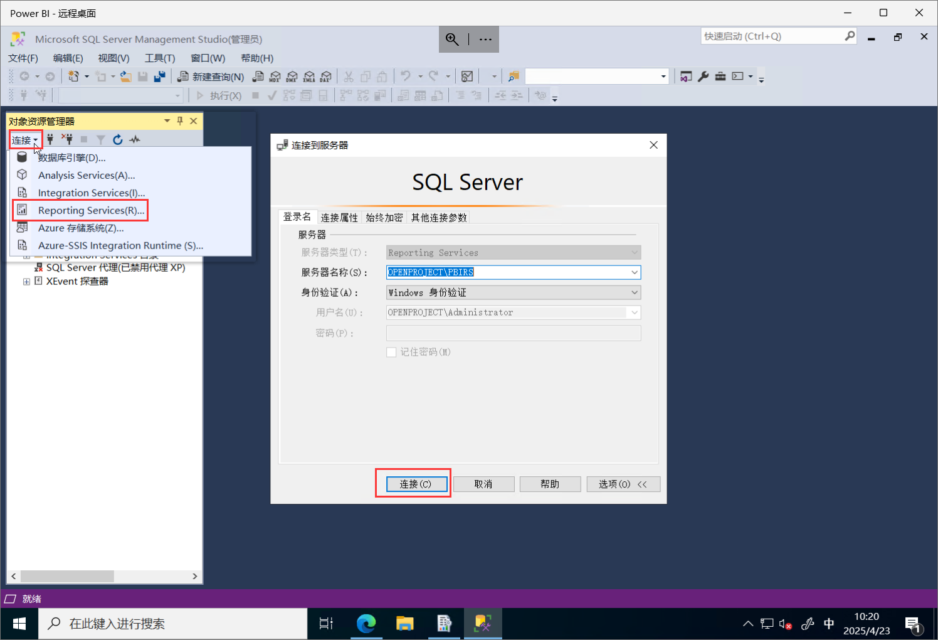938x640 pixels.
Task: Select SQL Server 代理 tree item
Action: [116, 267]
